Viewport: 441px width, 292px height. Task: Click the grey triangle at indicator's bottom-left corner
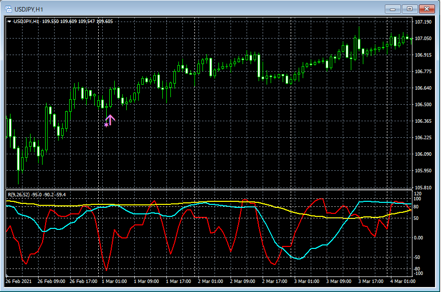point(8,275)
